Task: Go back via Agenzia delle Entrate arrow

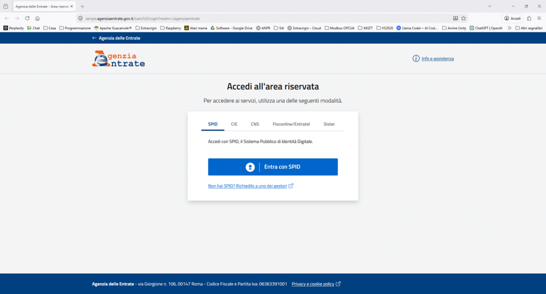Action: tap(116, 38)
